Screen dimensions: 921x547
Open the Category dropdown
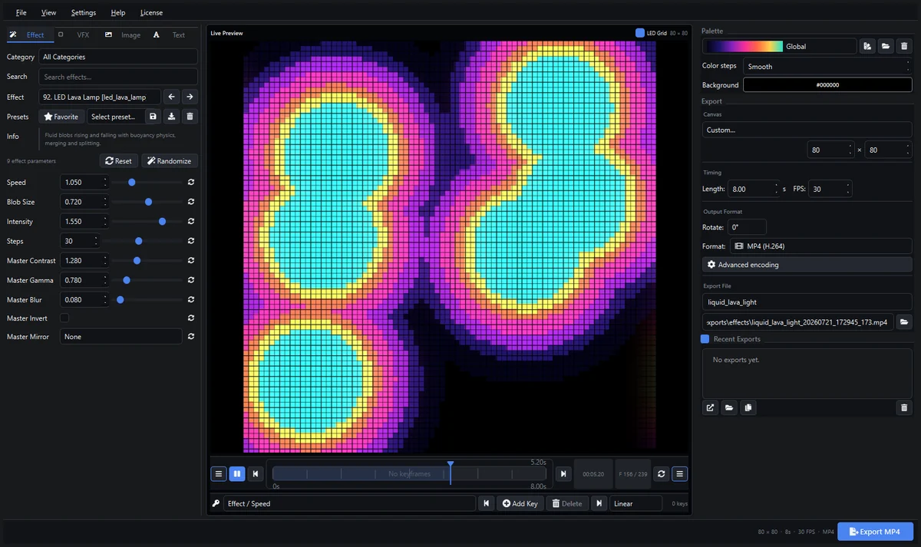[x=118, y=57]
